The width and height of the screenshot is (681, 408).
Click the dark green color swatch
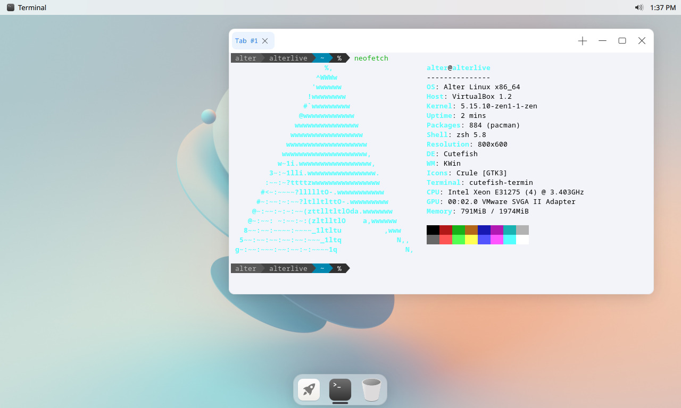tap(459, 230)
